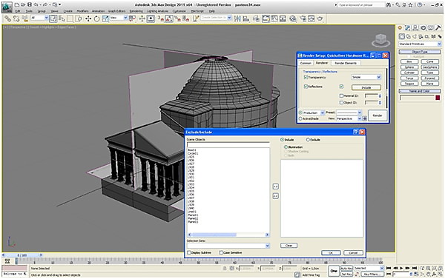
Task: Click the Include button beside Reflections
Action: (366, 87)
